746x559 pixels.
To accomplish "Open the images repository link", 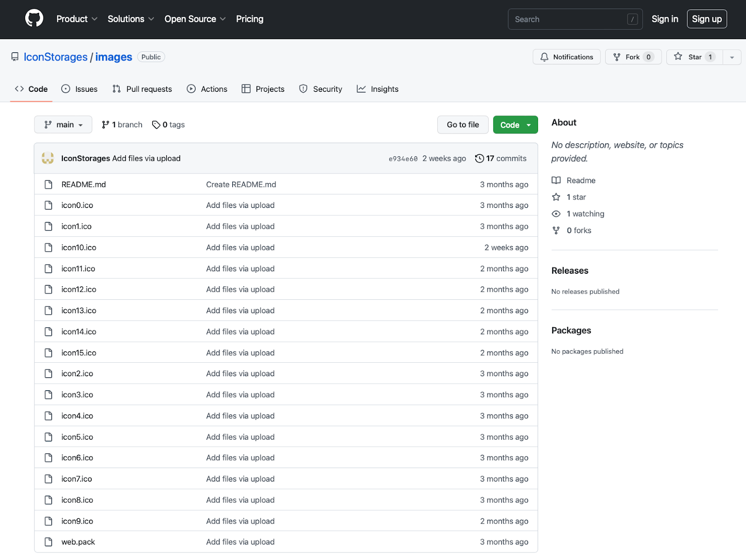I will coord(114,57).
